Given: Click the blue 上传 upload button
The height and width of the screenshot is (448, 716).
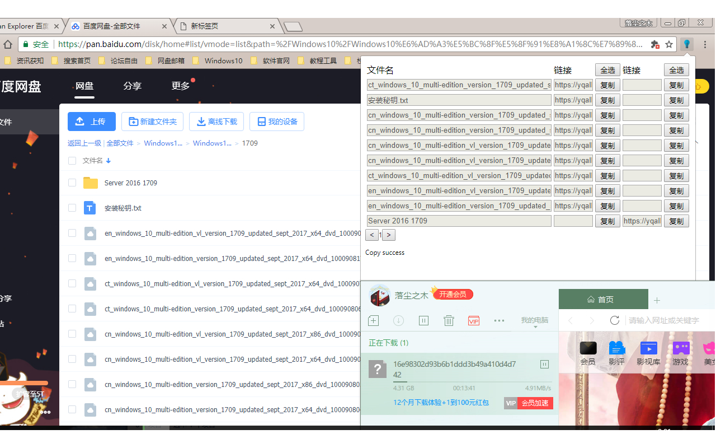Looking at the screenshot, I should [x=92, y=122].
